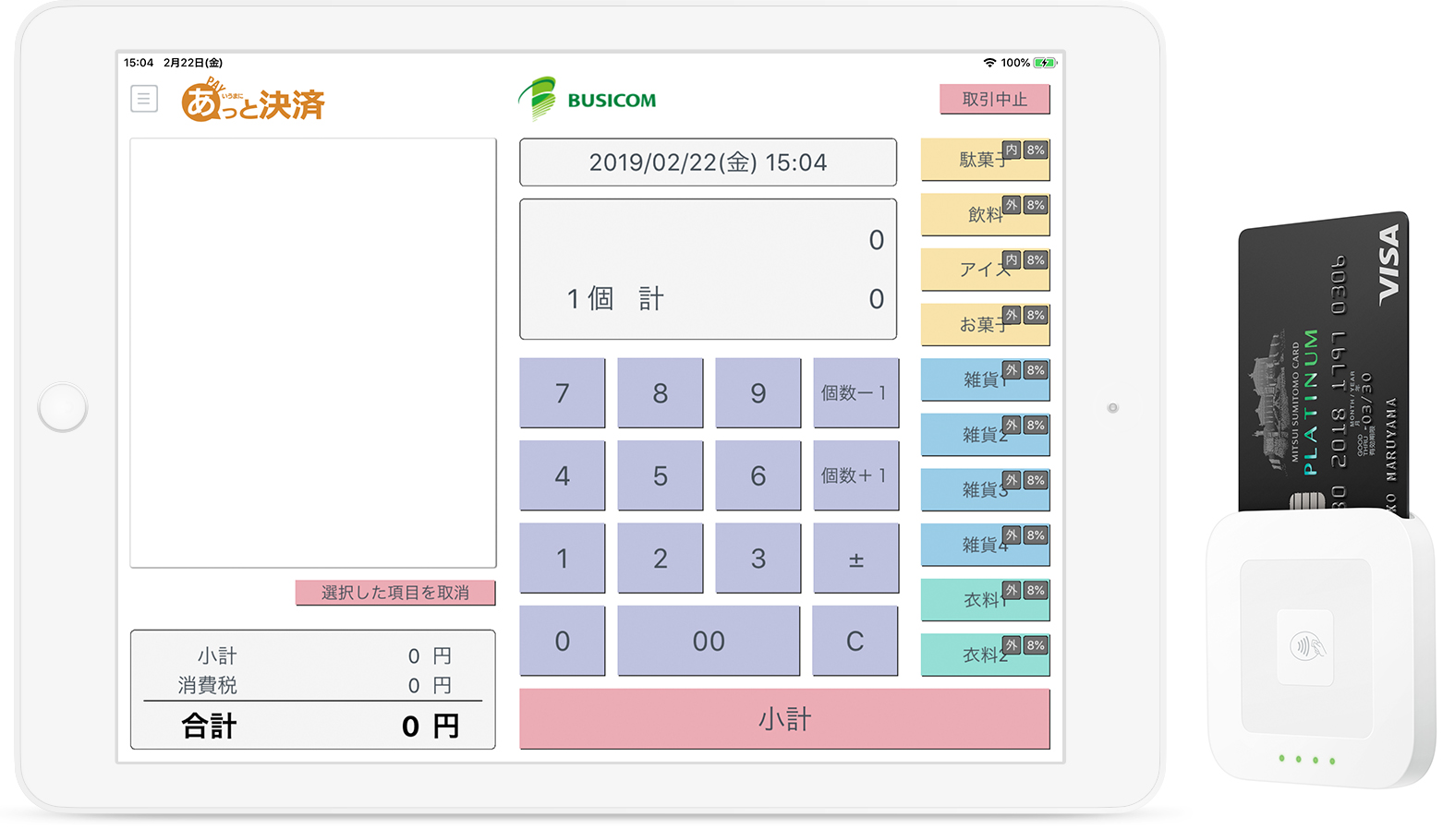Tap the BUSICOM logo
1443x829 pixels.
(588, 100)
